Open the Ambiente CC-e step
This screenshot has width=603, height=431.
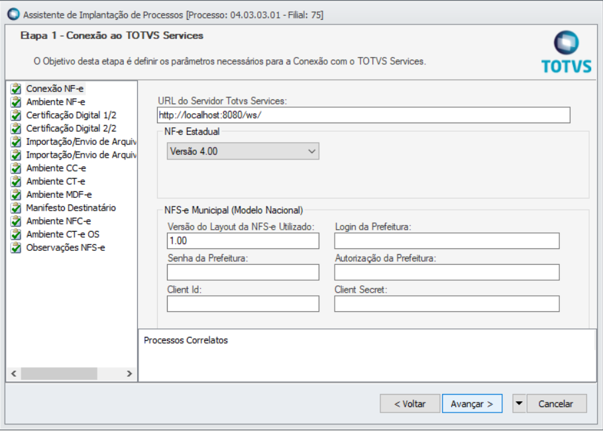tap(56, 168)
